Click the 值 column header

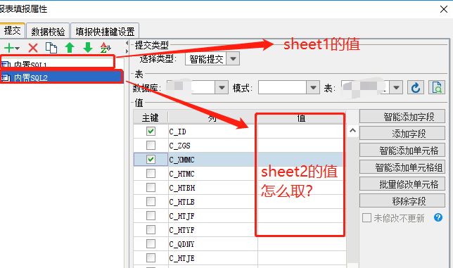[x=301, y=118]
